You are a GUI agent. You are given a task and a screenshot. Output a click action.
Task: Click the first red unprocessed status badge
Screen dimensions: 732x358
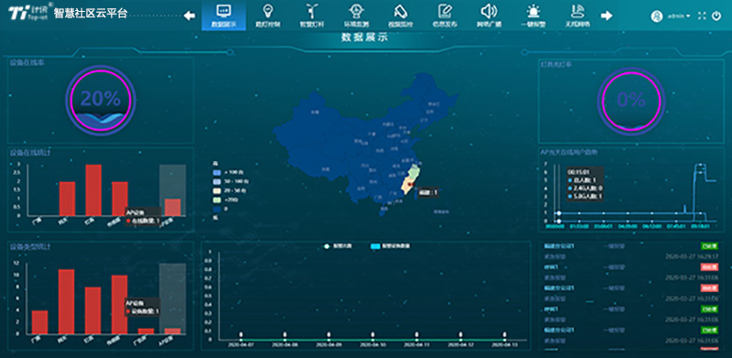(709, 266)
